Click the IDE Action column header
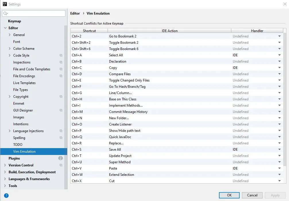This screenshot has height=201, width=289. pos(170,31)
